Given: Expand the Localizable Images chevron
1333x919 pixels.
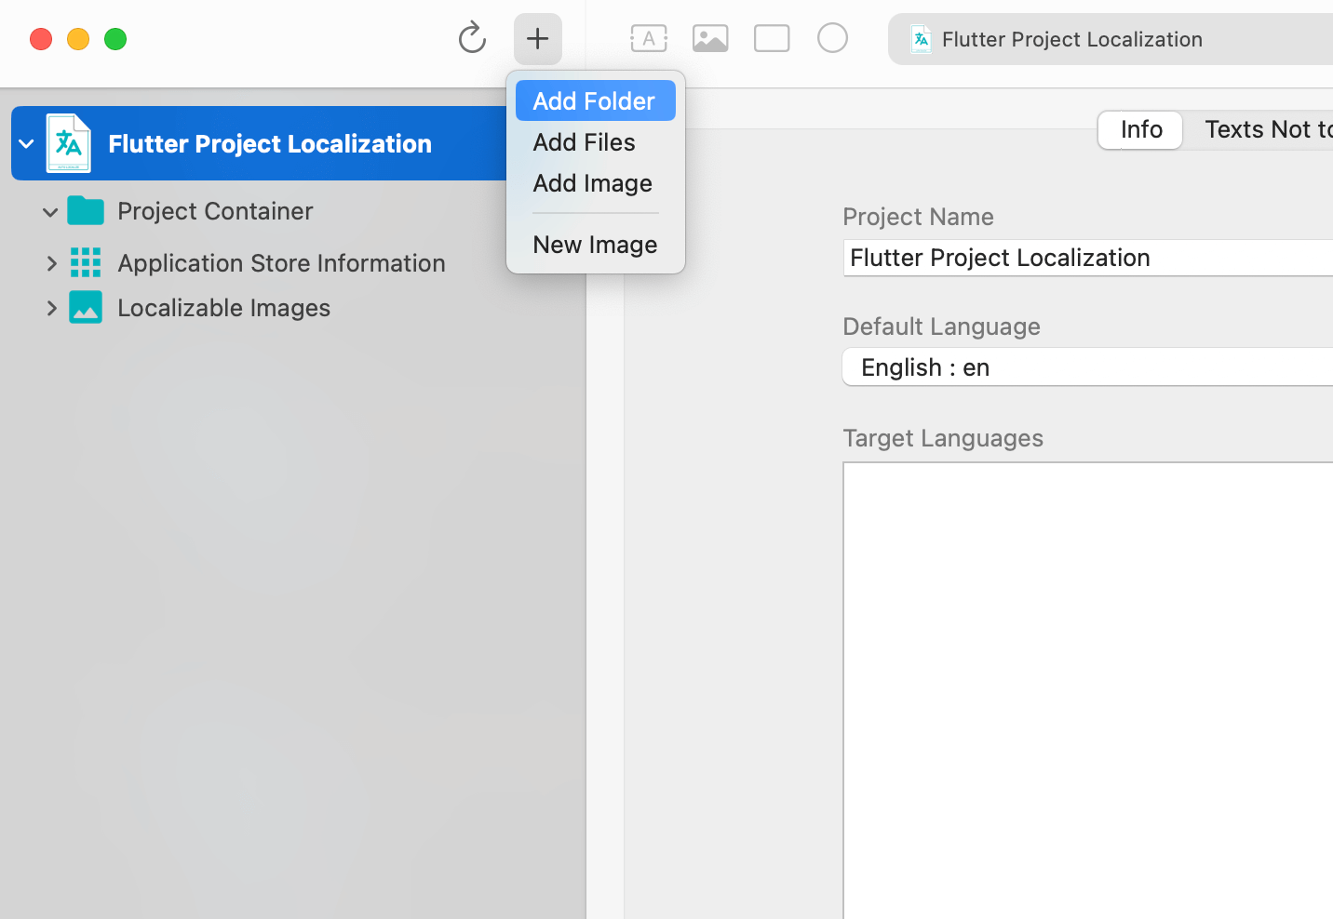Looking at the screenshot, I should 52,308.
